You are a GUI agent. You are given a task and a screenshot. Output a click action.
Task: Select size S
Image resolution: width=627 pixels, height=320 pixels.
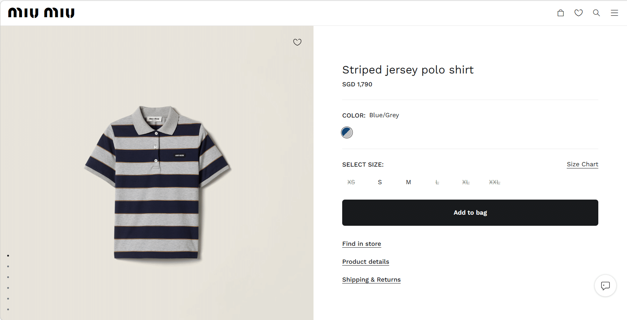pyautogui.click(x=380, y=182)
